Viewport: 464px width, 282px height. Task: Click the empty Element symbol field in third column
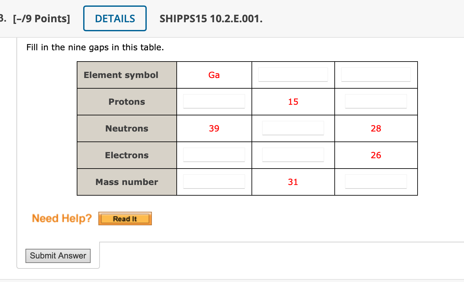coord(376,74)
